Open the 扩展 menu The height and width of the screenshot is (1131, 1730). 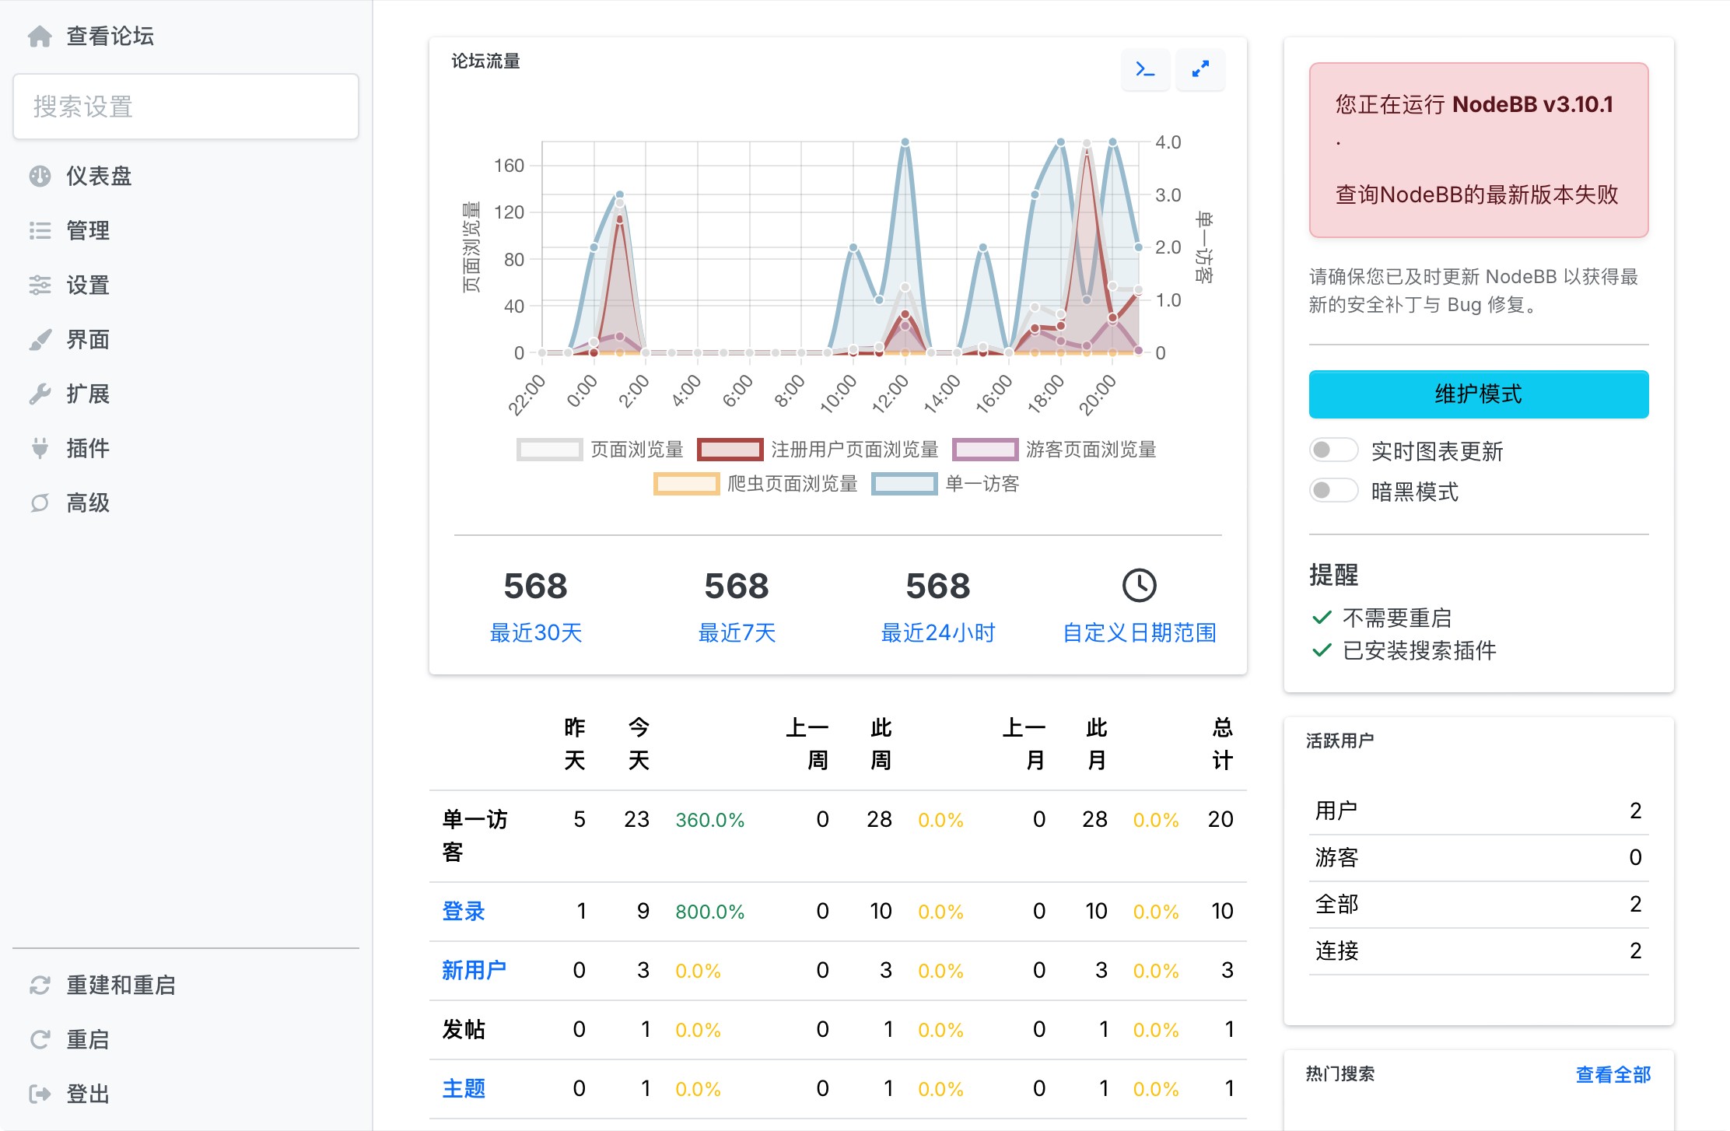coord(88,394)
